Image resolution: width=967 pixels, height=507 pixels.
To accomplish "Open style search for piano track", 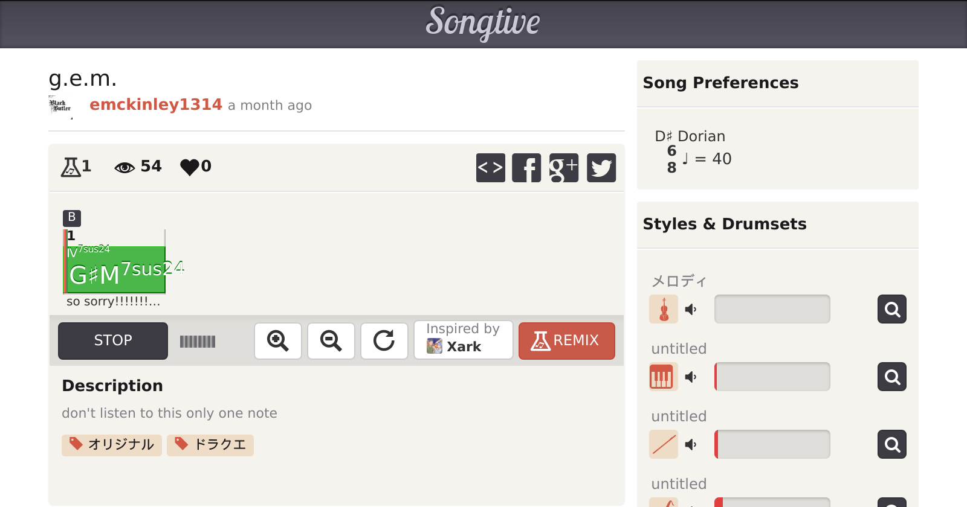I will (x=892, y=377).
